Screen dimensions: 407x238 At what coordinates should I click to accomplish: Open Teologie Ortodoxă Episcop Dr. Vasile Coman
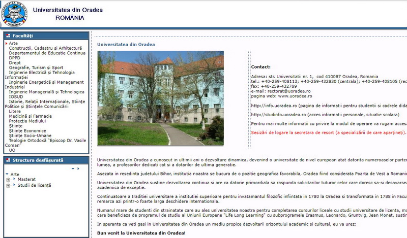(x=45, y=143)
